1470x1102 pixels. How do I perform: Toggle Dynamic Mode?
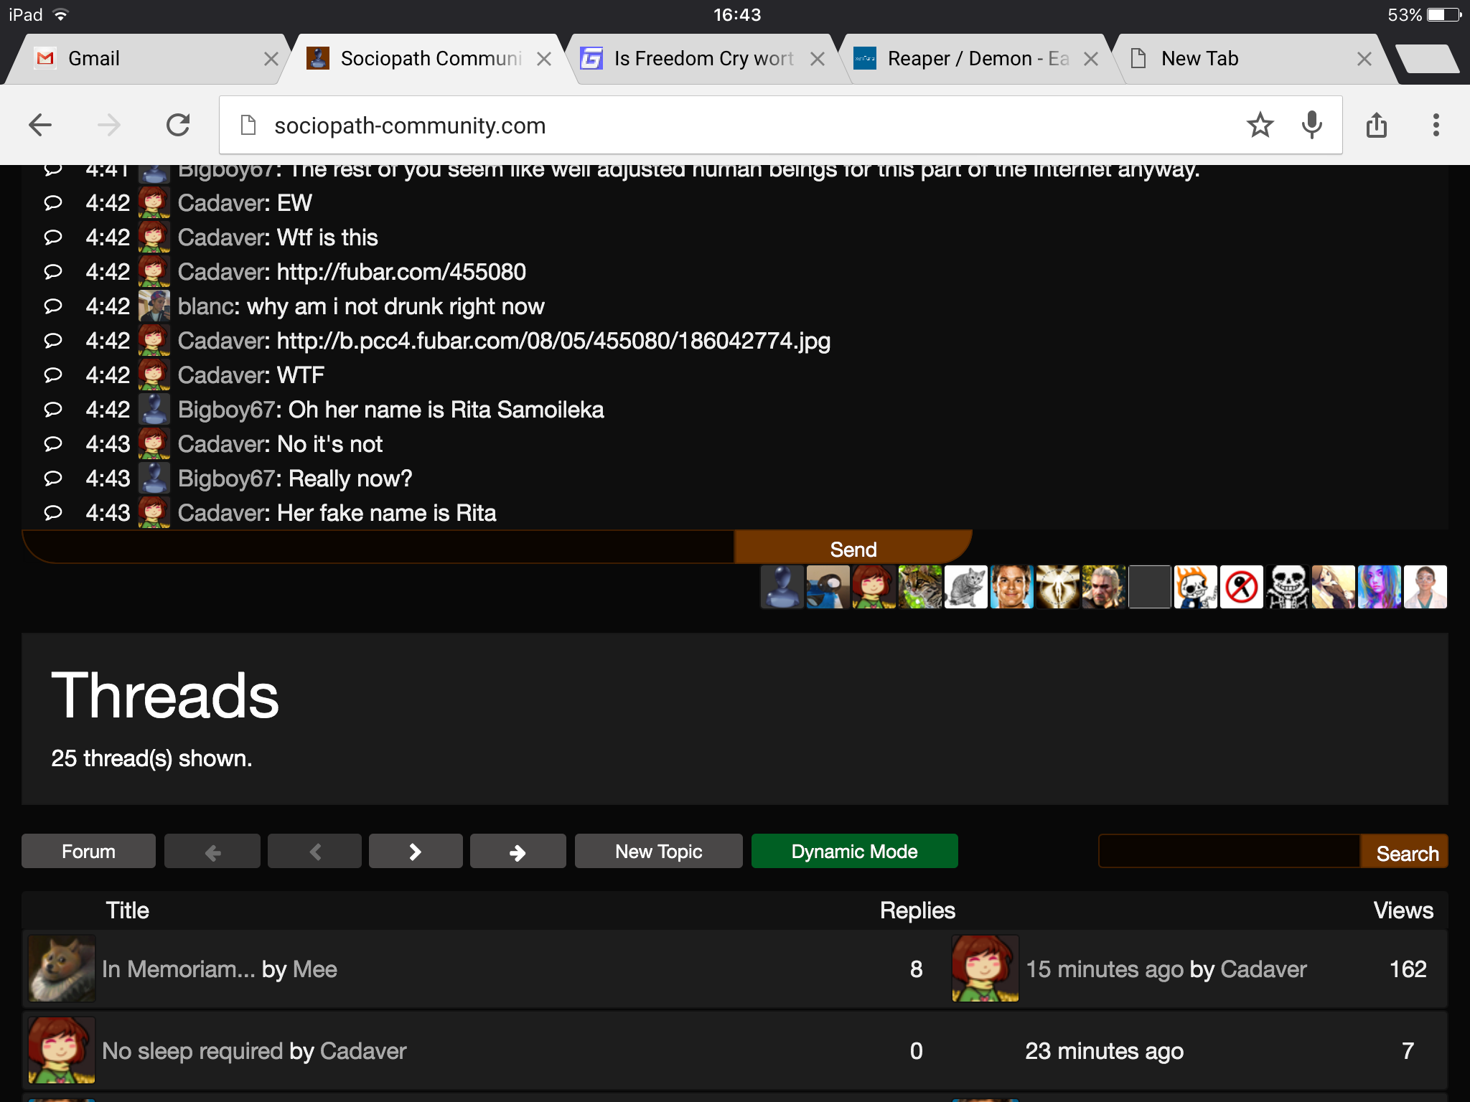854,852
